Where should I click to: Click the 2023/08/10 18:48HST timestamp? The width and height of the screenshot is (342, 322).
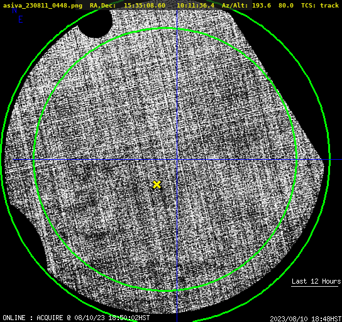coord(306,319)
